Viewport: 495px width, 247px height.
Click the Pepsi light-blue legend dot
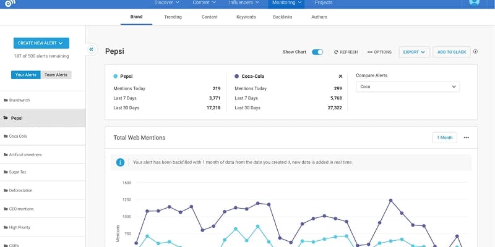coord(116,76)
